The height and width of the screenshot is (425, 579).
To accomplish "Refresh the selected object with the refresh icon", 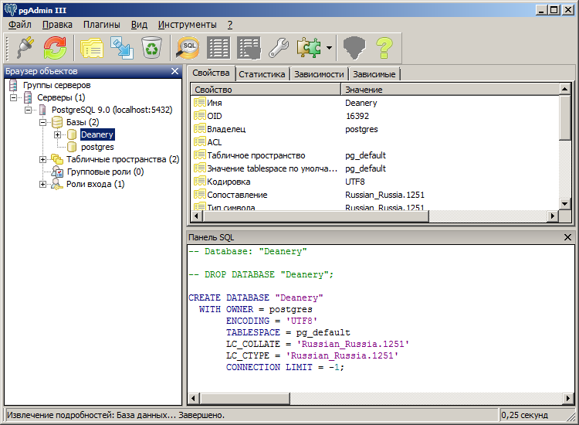I will point(55,48).
